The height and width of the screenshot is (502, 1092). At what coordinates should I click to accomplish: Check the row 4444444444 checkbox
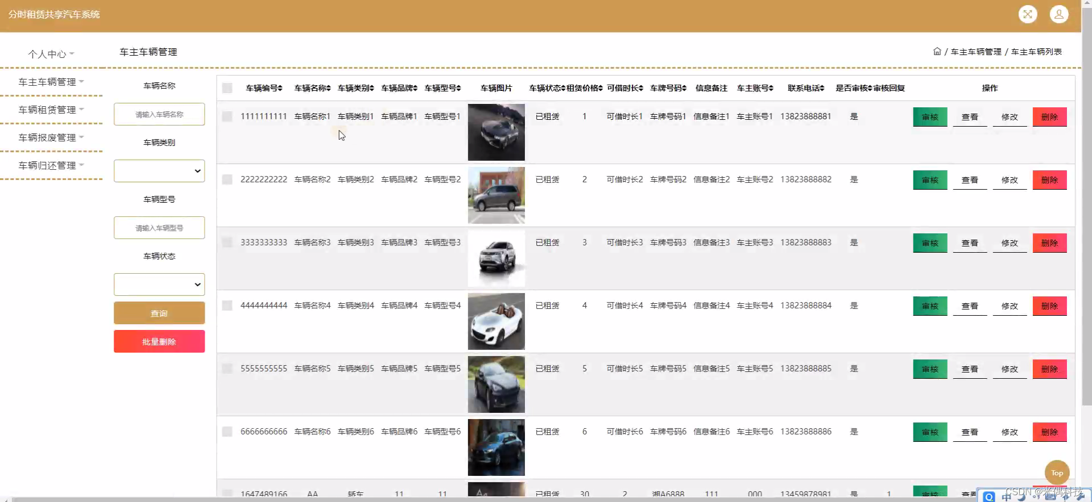click(x=227, y=306)
